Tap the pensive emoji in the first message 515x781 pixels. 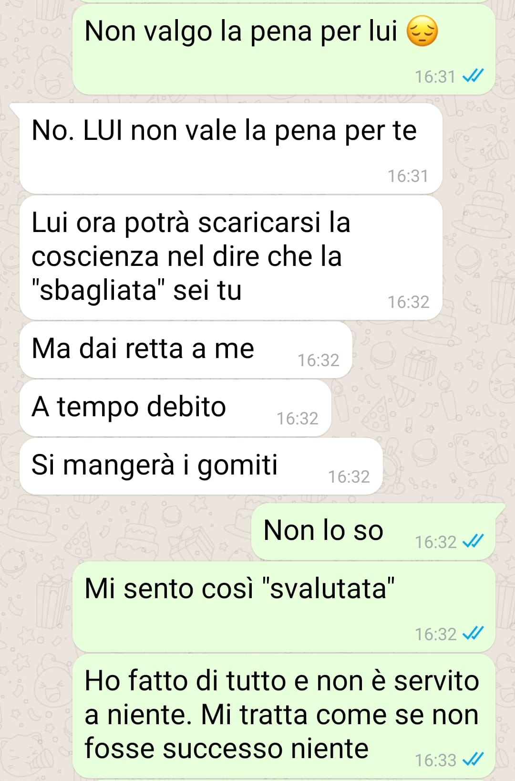(422, 31)
